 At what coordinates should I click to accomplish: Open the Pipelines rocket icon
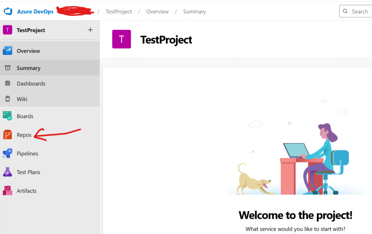coord(7,153)
